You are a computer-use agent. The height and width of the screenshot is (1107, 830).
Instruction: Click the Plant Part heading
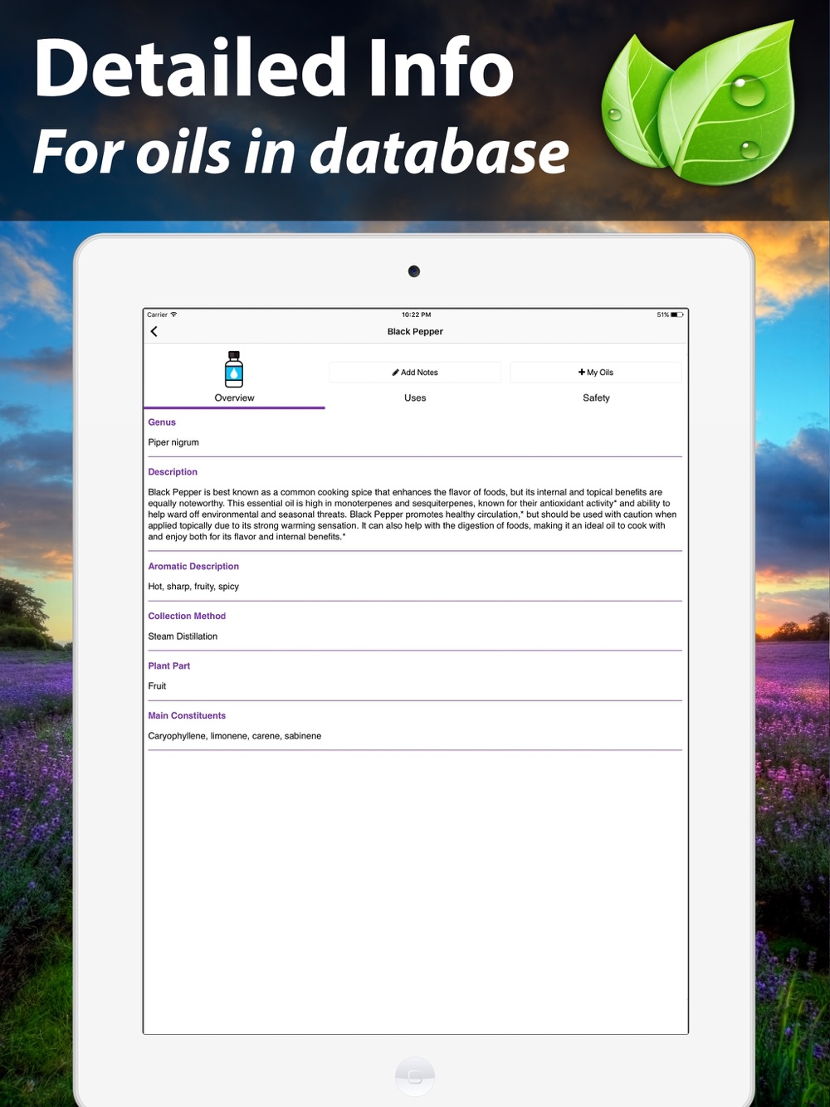click(169, 666)
